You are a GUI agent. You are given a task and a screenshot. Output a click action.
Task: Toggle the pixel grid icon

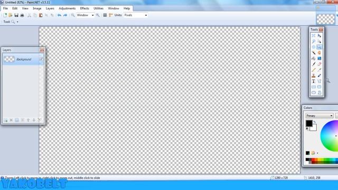105,15
